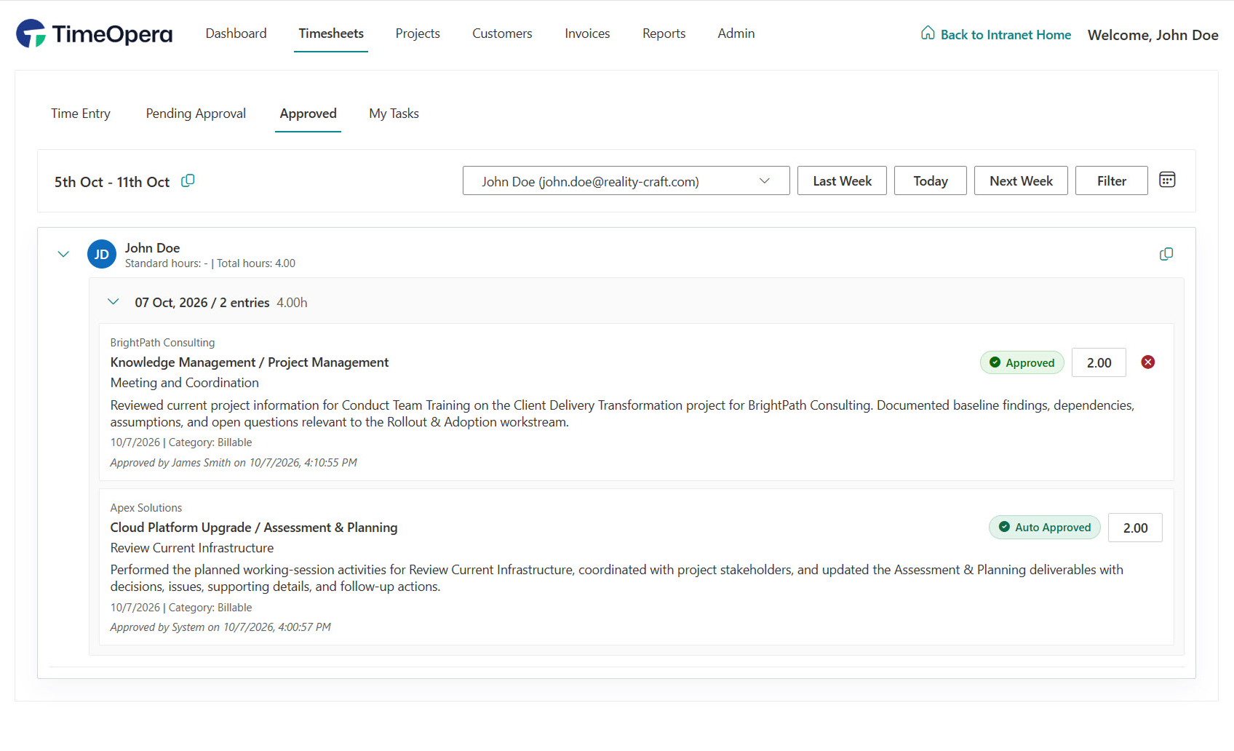The image size is (1234, 751).
Task: Collapse the 07 Oct, 2026 entries group
Action: point(114,302)
